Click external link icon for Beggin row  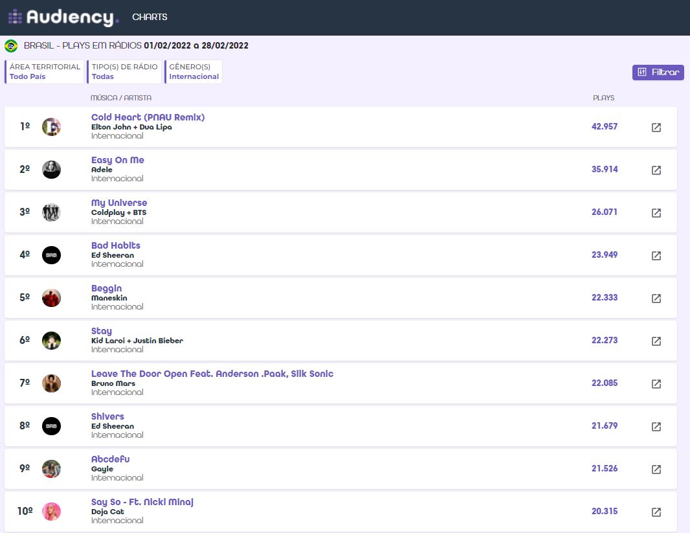656,299
